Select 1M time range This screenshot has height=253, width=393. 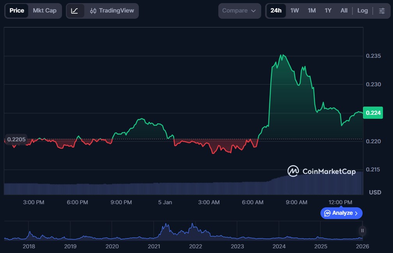coord(312,11)
